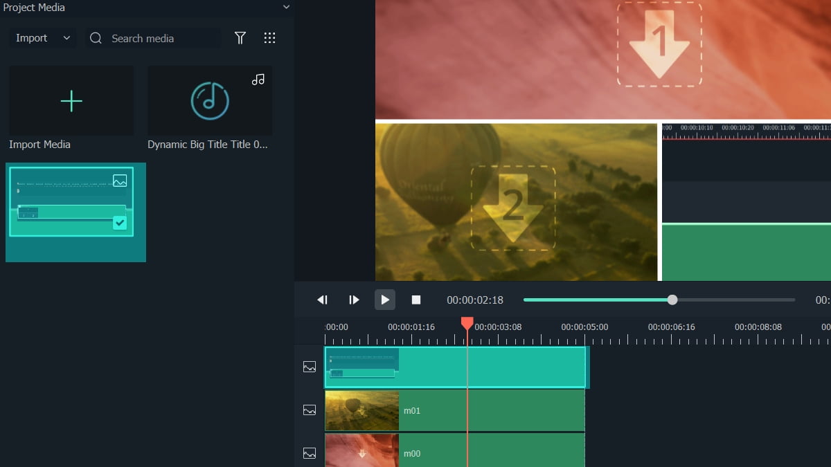This screenshot has width=831, height=467.
Task: Select the m01 balloon clip on timeline
Action: 492,410
